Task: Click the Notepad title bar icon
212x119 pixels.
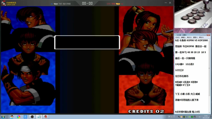Action: (x=176, y=35)
